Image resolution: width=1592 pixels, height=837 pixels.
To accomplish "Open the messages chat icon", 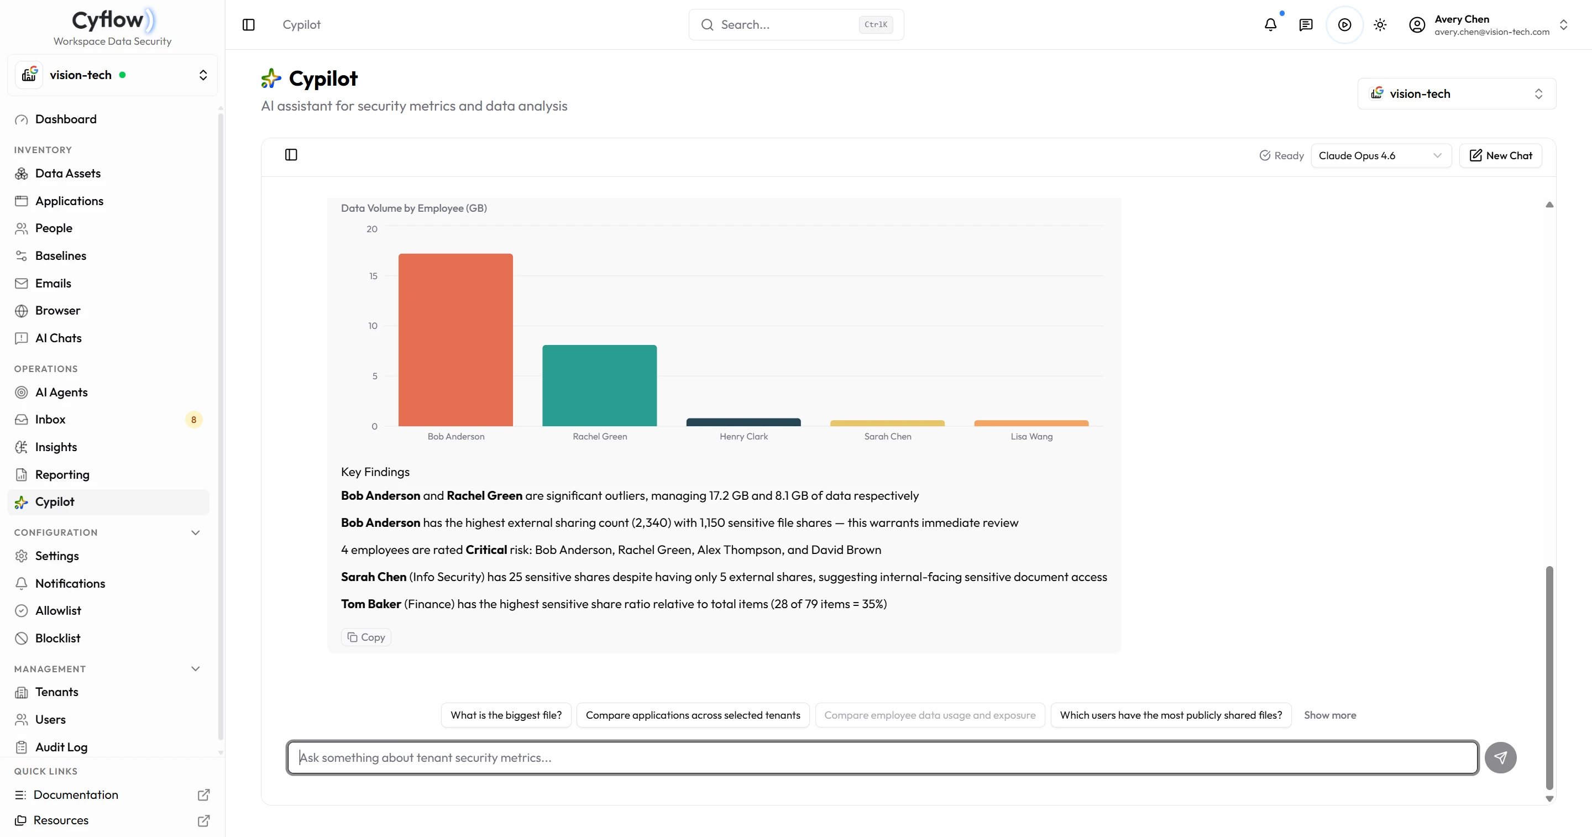I will click(x=1306, y=25).
